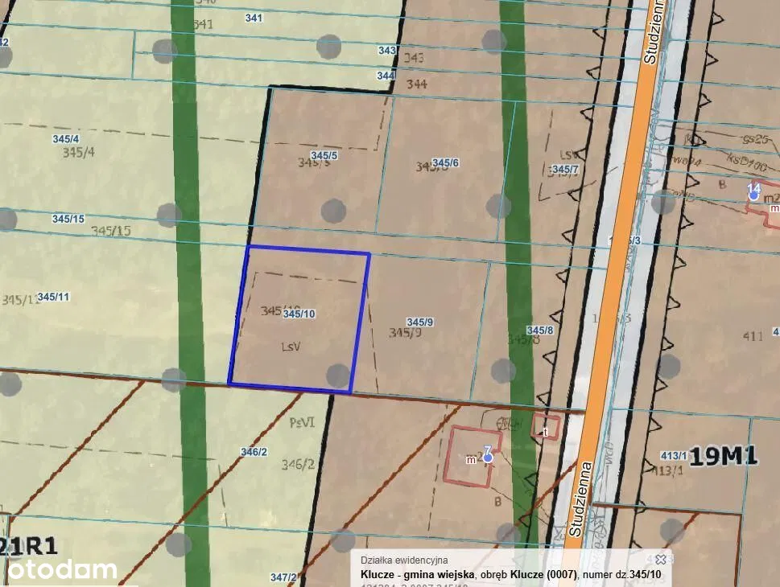Select parcel label 345/10 in highlighted plot
780x587 pixels.
pyautogui.click(x=299, y=314)
